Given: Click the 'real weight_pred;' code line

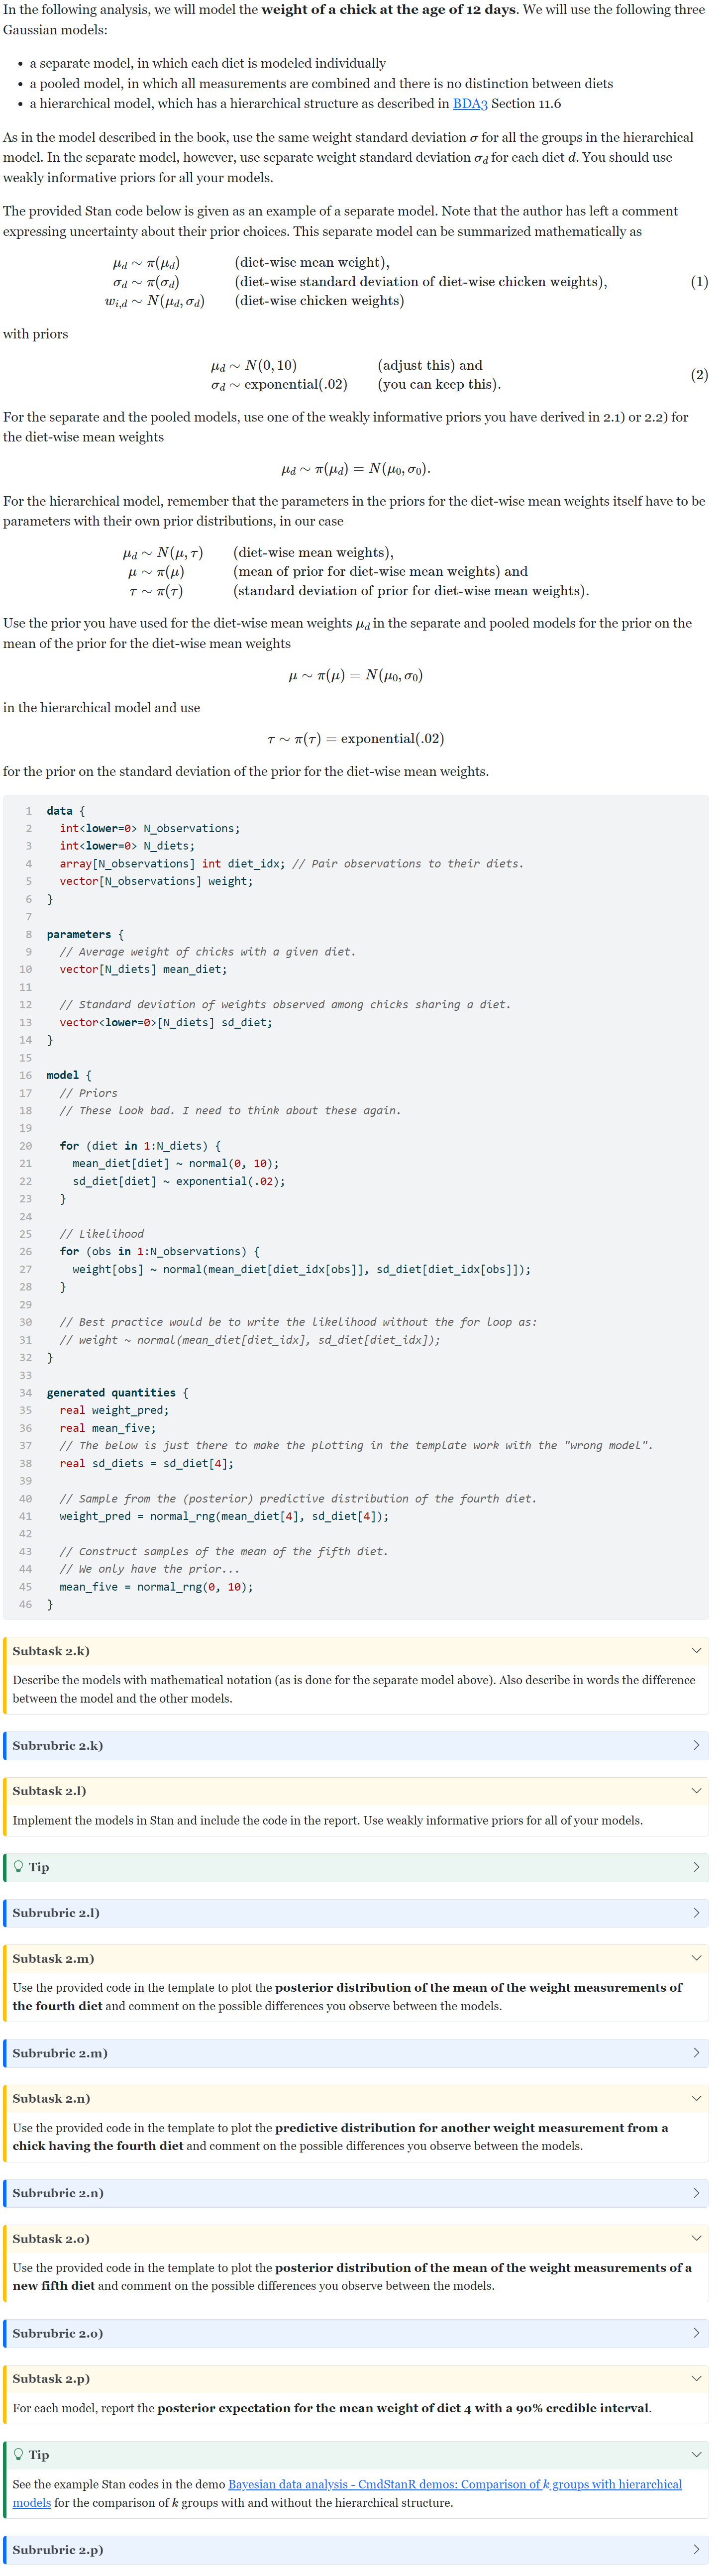Looking at the screenshot, I should (114, 1410).
